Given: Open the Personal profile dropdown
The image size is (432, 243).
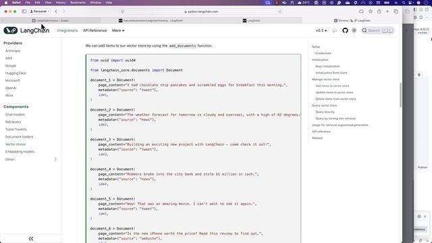Looking at the screenshot, I should pos(40,11).
